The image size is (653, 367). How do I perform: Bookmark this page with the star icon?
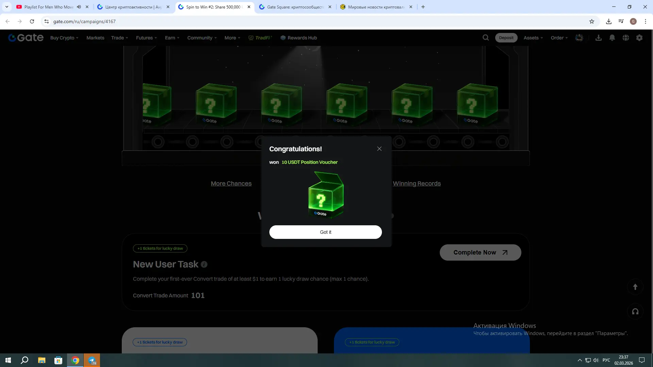(592, 21)
